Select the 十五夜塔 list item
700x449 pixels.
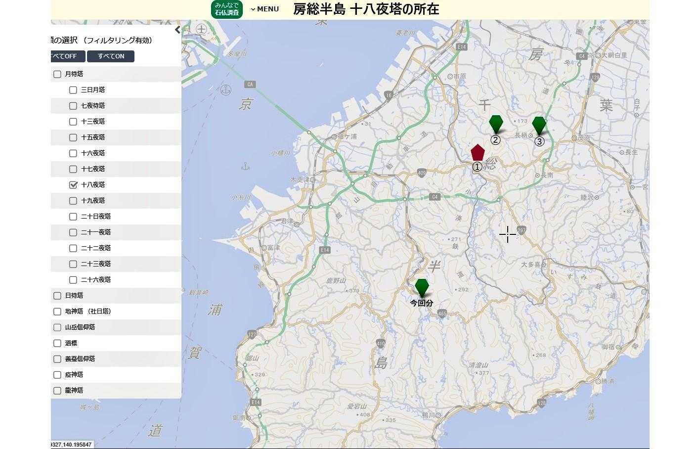93,137
